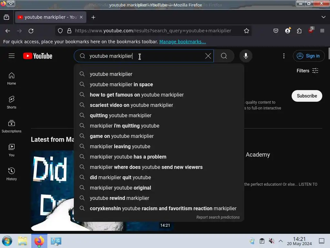The image size is (330, 248).
Task: Start voice search with the microphone
Action: [x=246, y=56]
